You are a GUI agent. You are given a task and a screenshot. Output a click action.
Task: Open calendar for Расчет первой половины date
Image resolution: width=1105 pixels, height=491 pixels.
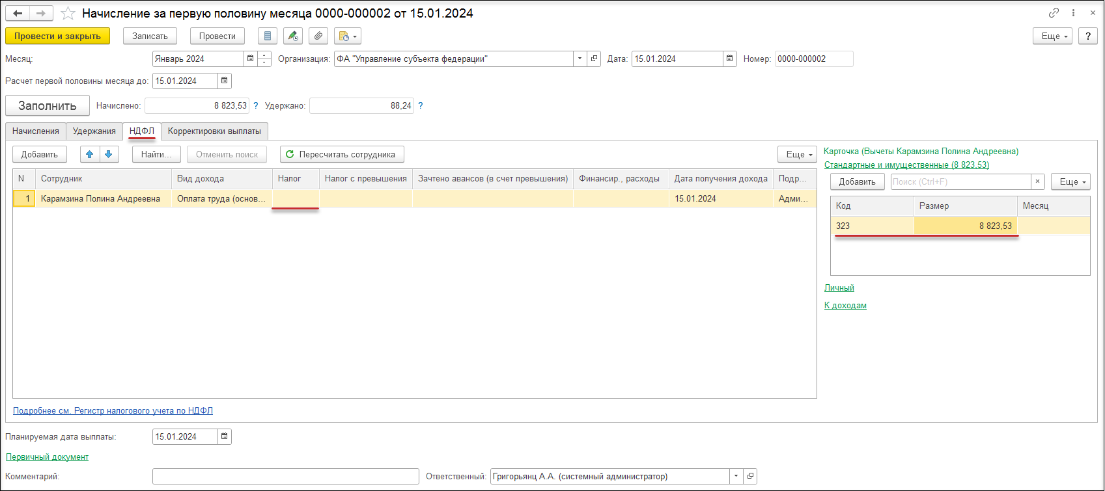[225, 81]
